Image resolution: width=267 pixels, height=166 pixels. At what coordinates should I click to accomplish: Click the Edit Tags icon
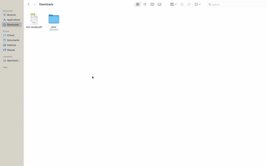click(x=189, y=4)
